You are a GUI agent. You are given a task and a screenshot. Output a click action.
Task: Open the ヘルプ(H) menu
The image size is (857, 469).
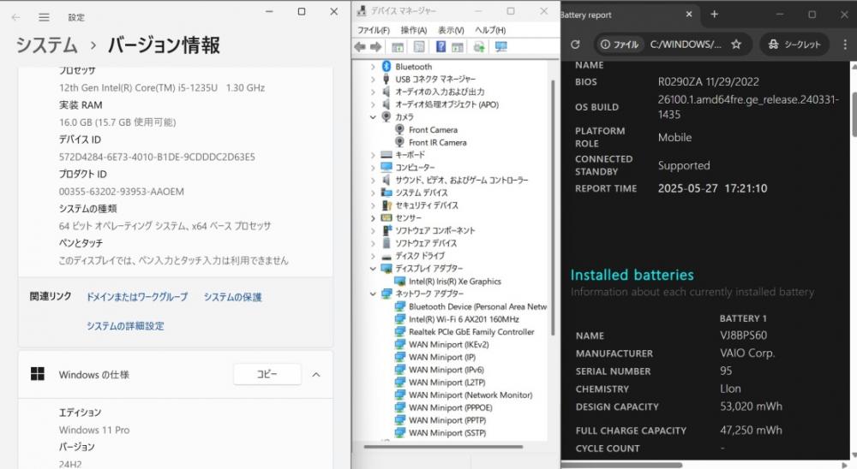coord(490,30)
